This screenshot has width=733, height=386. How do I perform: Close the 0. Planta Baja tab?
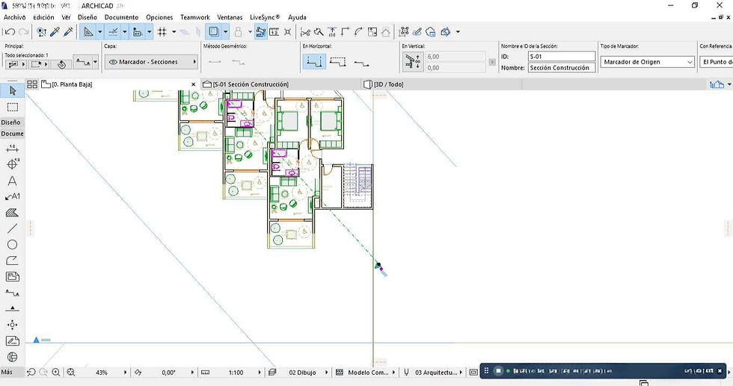[194, 84]
